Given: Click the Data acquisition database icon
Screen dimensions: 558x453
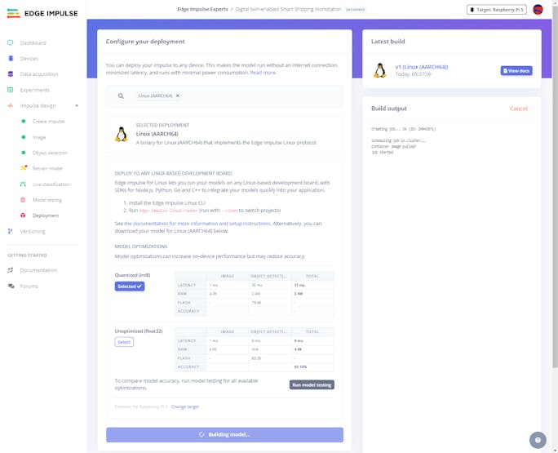Looking at the screenshot, I should [11, 74].
